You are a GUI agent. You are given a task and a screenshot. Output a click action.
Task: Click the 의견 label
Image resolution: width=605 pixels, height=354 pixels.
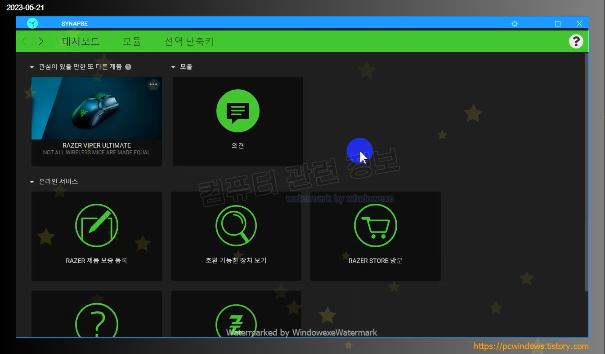point(238,145)
